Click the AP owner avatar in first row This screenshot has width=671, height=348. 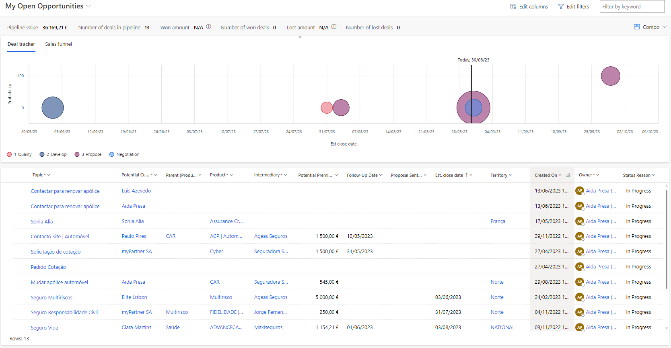coord(579,191)
